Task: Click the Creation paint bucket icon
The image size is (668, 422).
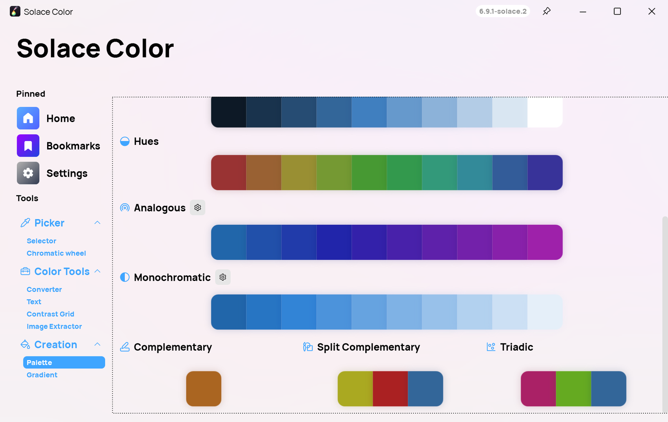Action: 25,344
